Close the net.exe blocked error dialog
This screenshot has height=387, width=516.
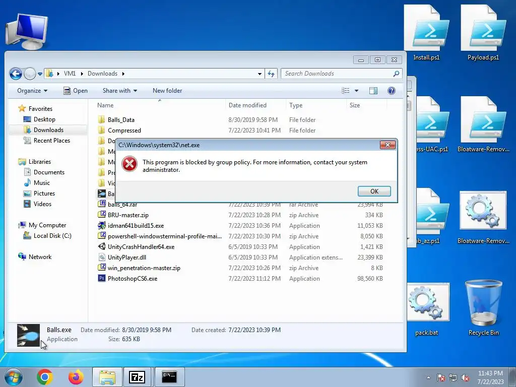pos(388,145)
